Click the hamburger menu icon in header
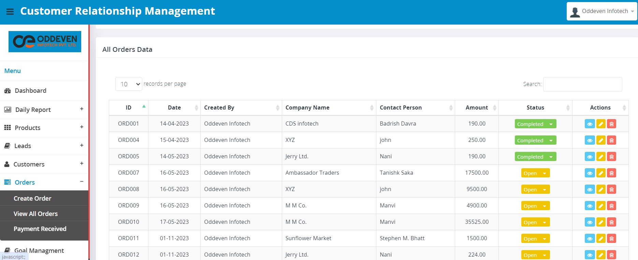Viewport: 638px width, 260px height. [x=10, y=12]
